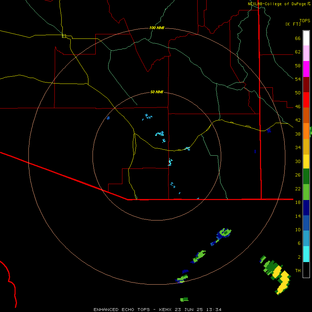312x312 pixels.
Task: Pick the dark maroon legend swatch
Action: (x=306, y=85)
